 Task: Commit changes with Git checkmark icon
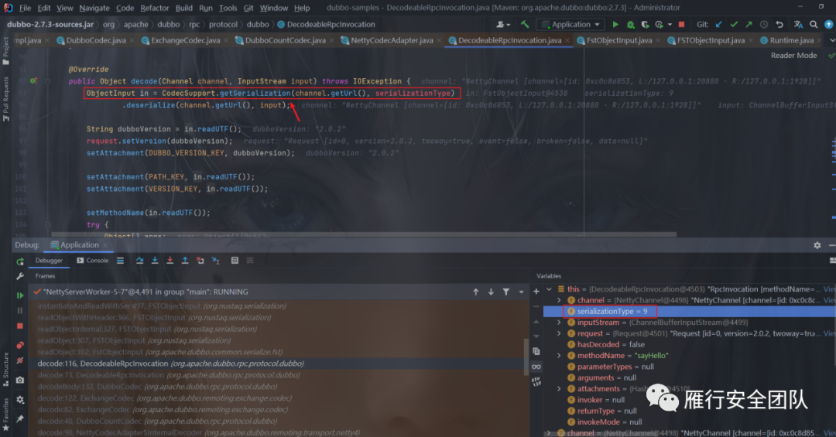coord(734,25)
